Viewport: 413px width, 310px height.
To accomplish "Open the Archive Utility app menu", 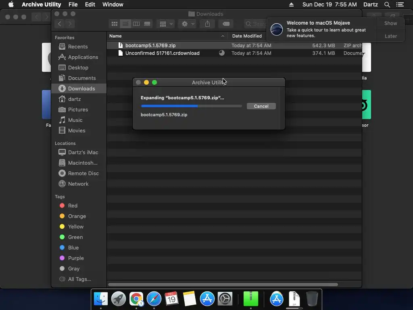I will [x=42, y=4].
